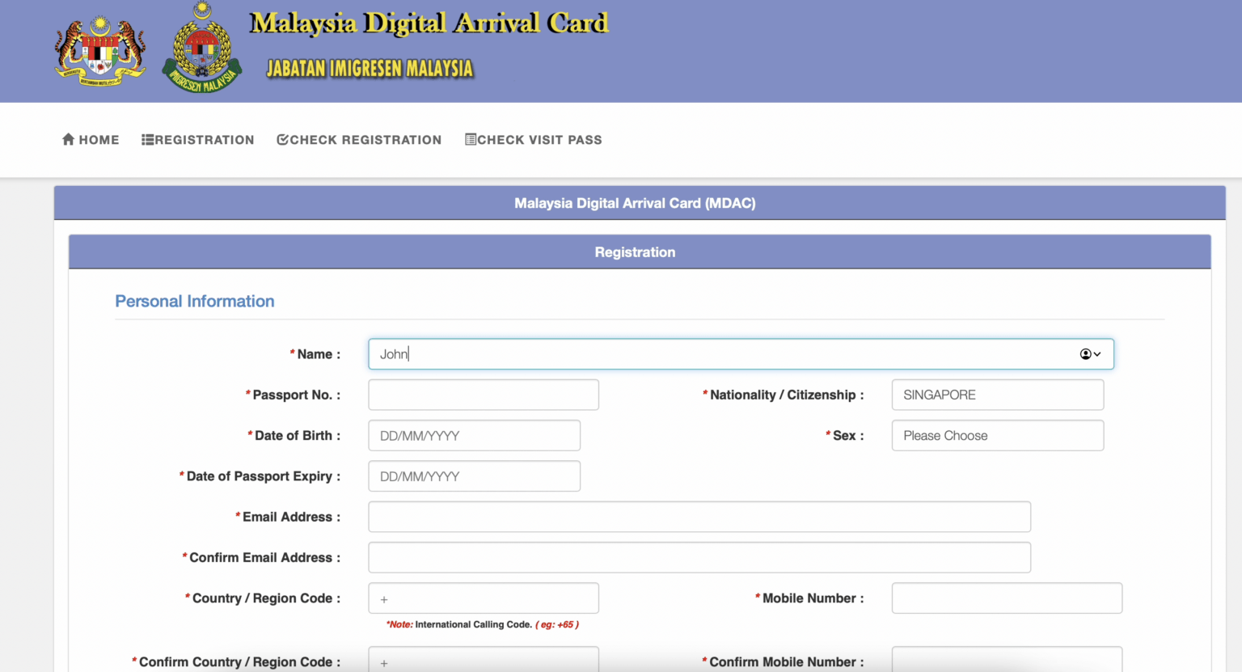1242x672 pixels.
Task: Click the document icon beside CHECK VISIT PASS
Action: tap(470, 139)
